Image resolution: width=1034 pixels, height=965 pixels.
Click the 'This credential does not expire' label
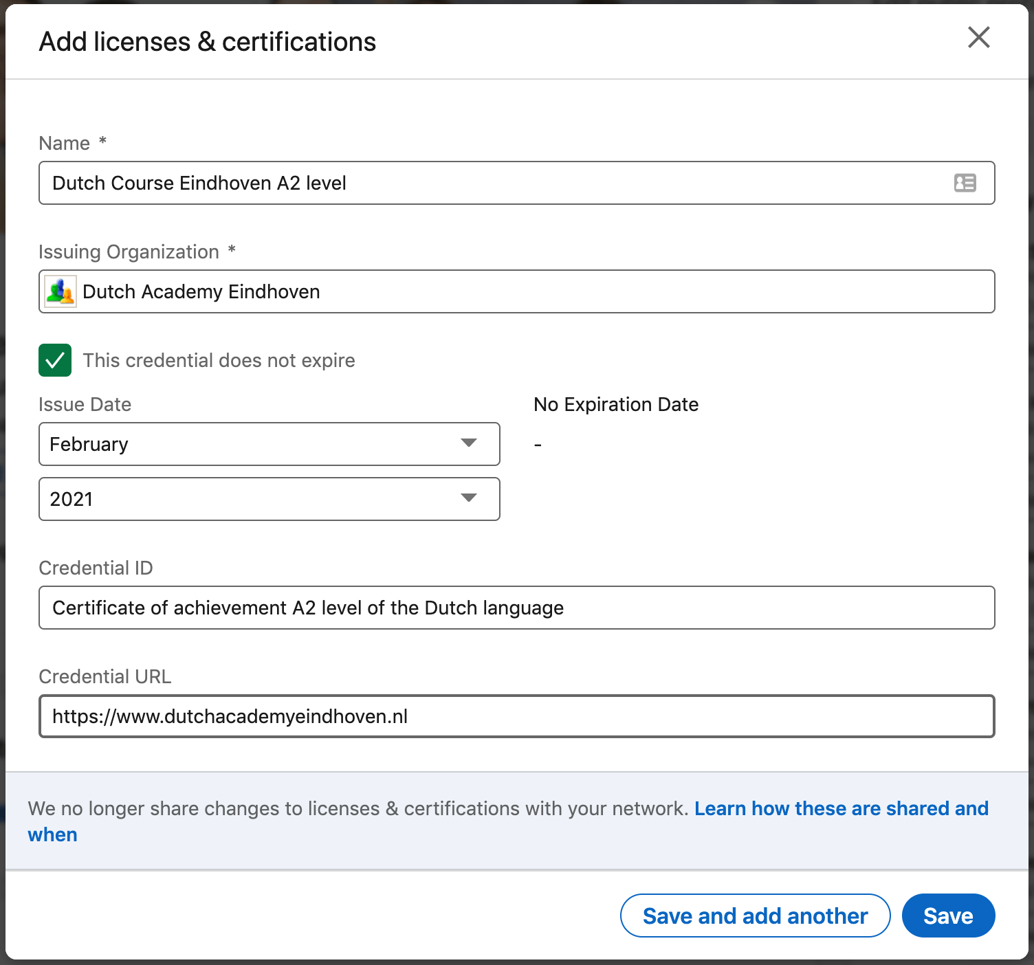pos(219,360)
